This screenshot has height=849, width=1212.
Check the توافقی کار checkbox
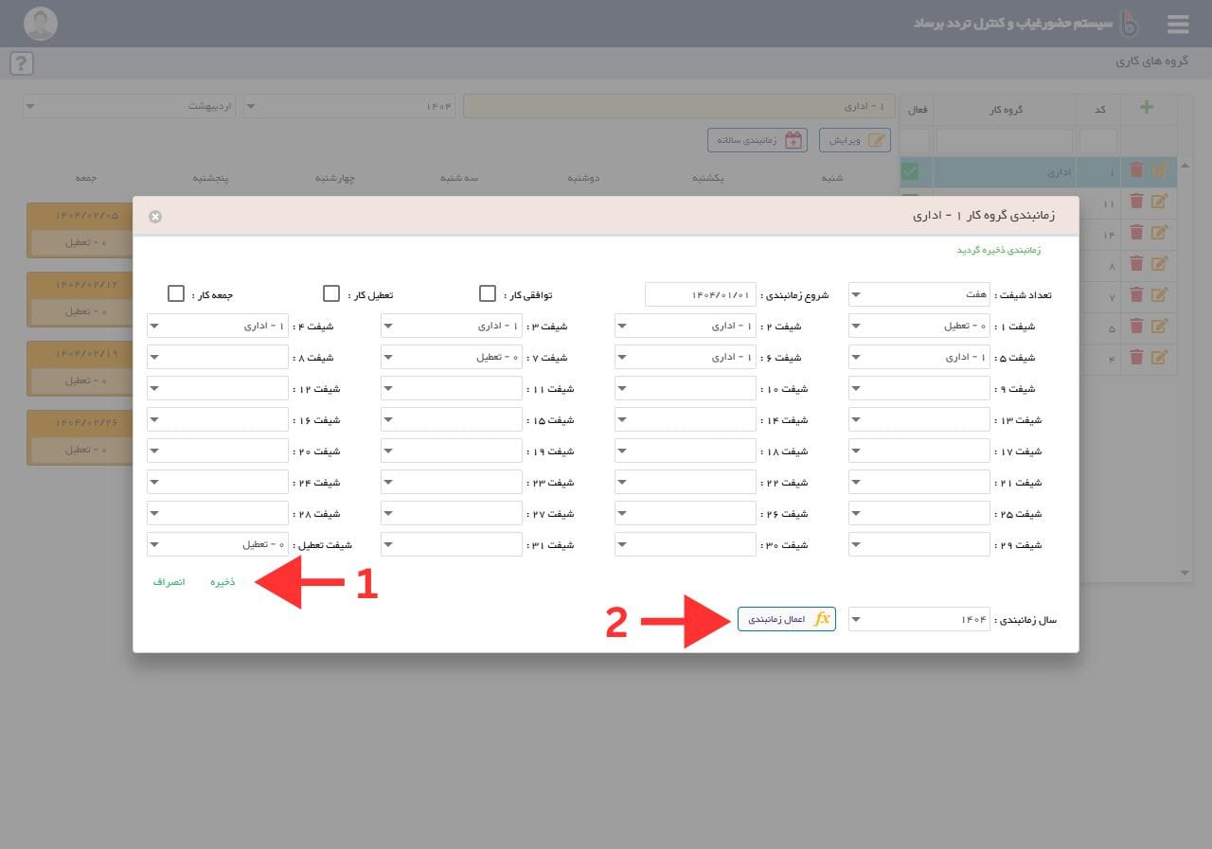[x=488, y=293]
